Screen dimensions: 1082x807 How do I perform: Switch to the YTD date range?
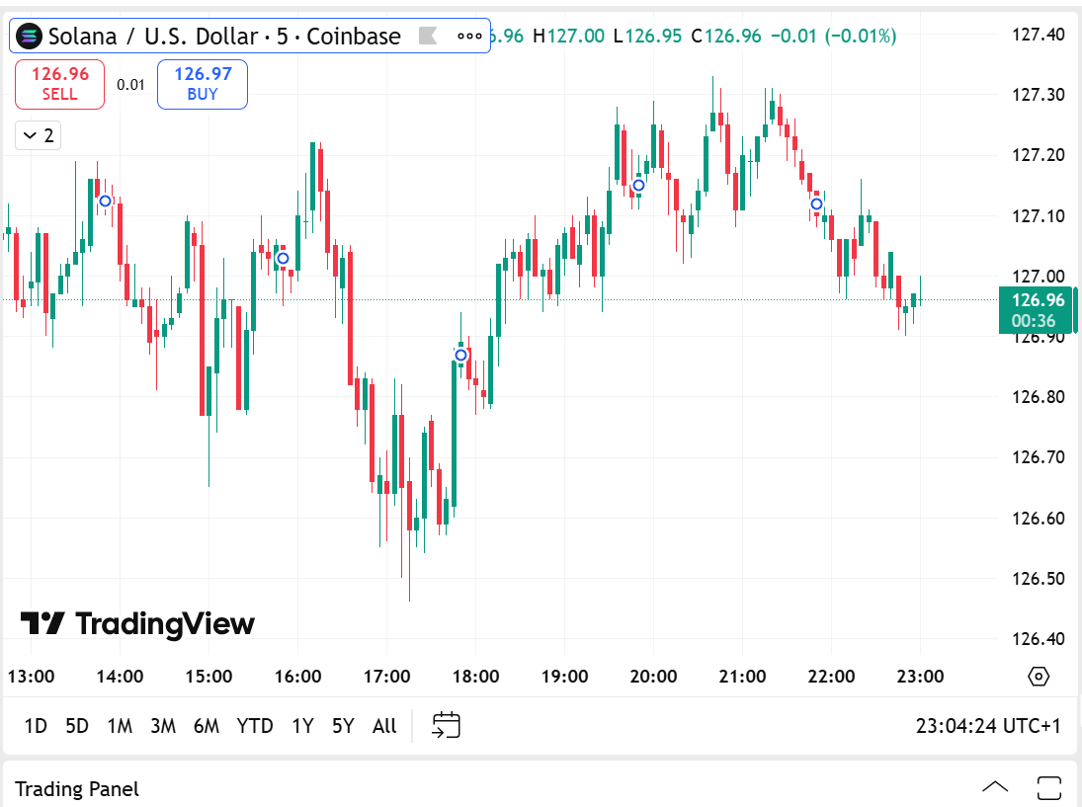tap(255, 726)
